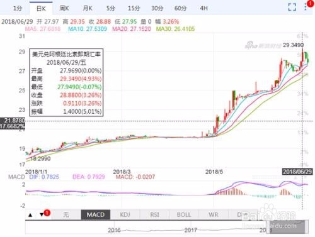
Task: Click the 2018/06/29 date marker on axis
Action: 297,172
